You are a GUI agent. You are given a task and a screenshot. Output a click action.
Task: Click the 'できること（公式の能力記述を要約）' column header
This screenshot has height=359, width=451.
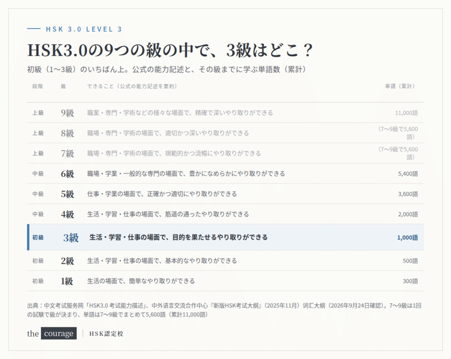pos(132,86)
